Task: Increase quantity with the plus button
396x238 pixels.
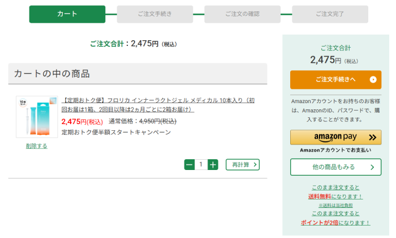Action: [213, 165]
